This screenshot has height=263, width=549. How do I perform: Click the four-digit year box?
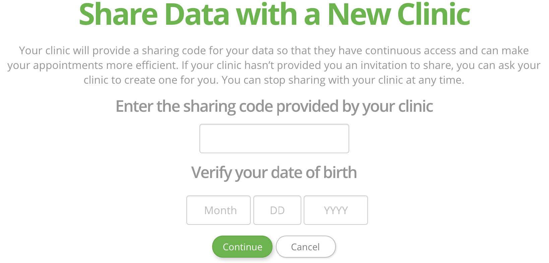pos(335,210)
